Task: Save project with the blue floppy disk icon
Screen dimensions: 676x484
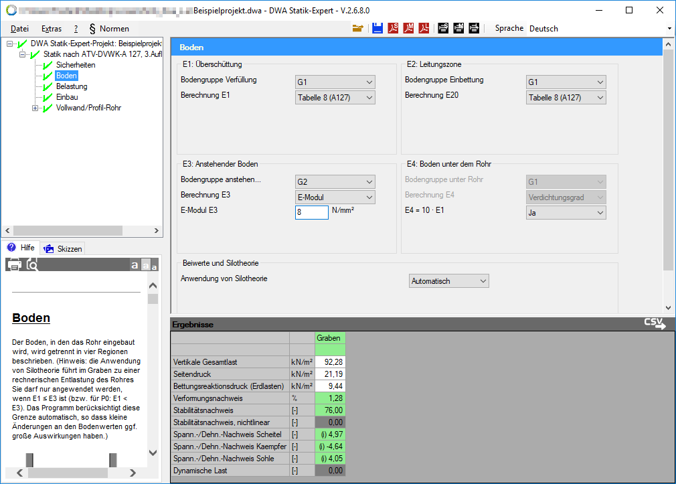Action: click(377, 28)
